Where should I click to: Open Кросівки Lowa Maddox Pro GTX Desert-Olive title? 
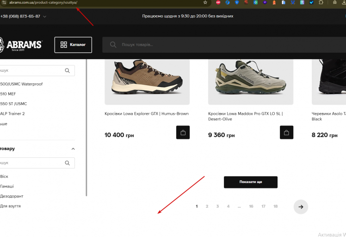245,116
